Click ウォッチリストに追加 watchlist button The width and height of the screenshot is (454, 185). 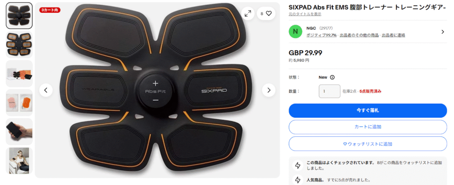[x=368, y=144]
